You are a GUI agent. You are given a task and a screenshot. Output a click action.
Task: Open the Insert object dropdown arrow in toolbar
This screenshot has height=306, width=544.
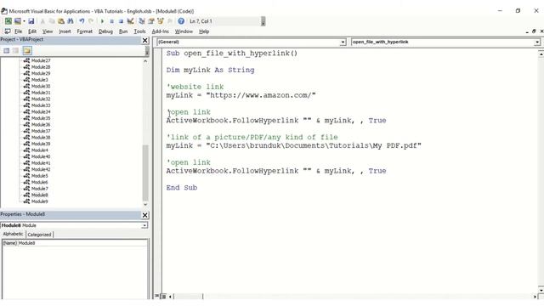(x=24, y=21)
